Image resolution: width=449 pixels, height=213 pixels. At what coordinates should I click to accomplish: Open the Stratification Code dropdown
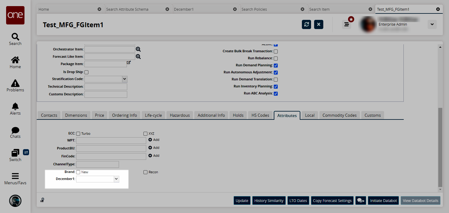[x=124, y=79]
